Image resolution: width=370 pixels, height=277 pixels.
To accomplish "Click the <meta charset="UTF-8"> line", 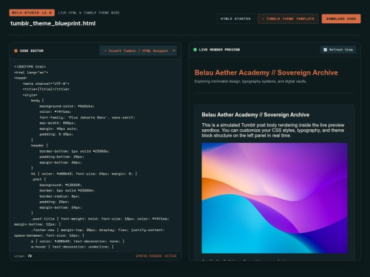I will point(46,83).
